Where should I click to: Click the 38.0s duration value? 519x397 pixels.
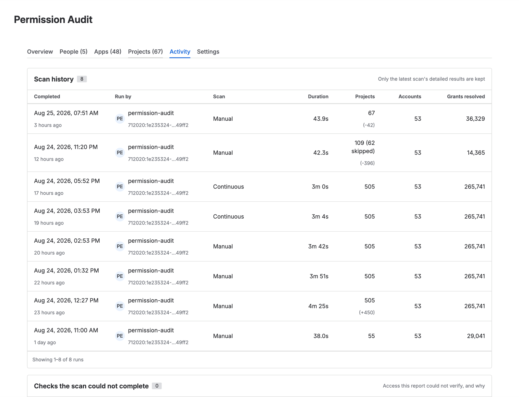click(321, 336)
